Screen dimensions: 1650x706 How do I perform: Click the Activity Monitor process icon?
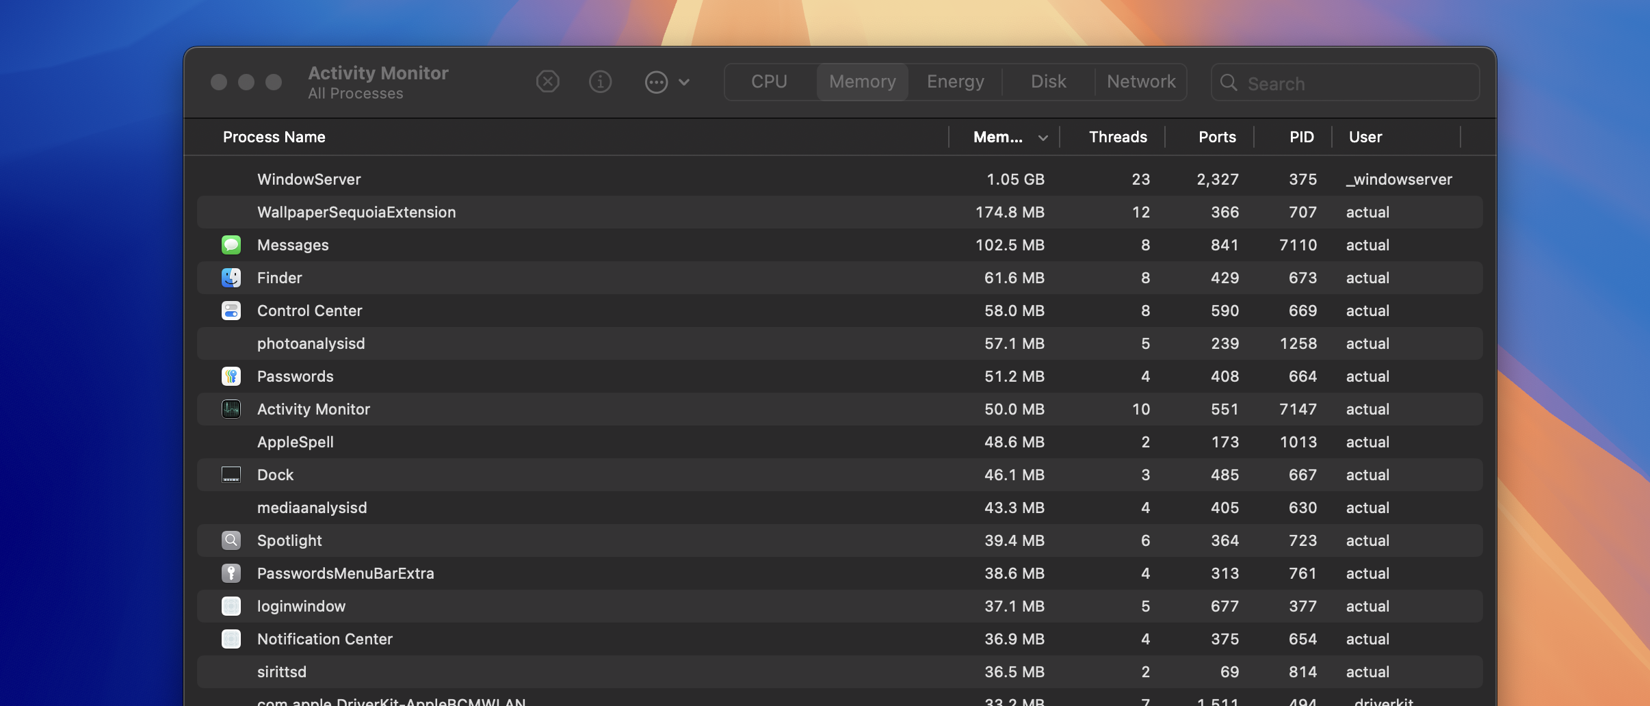pyautogui.click(x=231, y=409)
